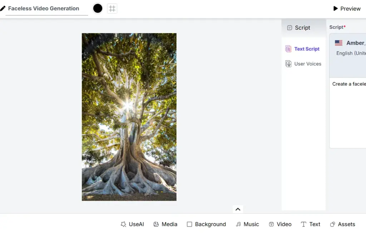366x234 pixels.
Task: Open the Background options
Action: point(206,224)
